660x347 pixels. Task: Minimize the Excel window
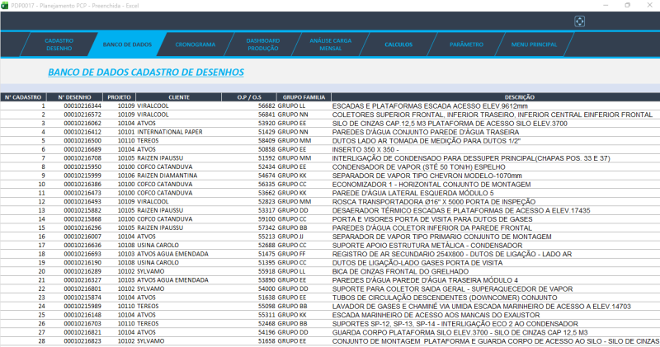[606, 5]
